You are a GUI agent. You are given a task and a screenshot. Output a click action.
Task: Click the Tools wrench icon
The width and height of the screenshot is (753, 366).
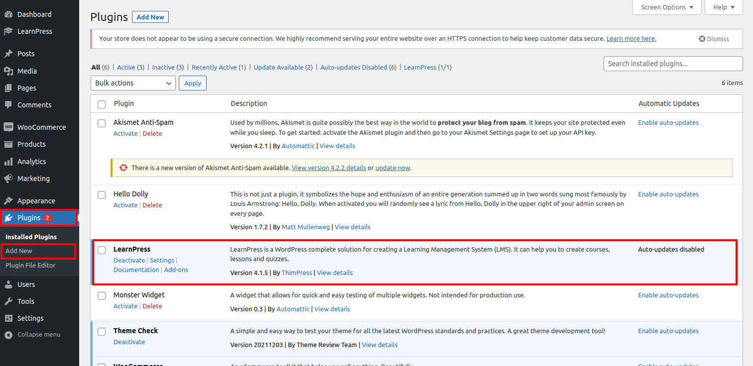point(8,301)
